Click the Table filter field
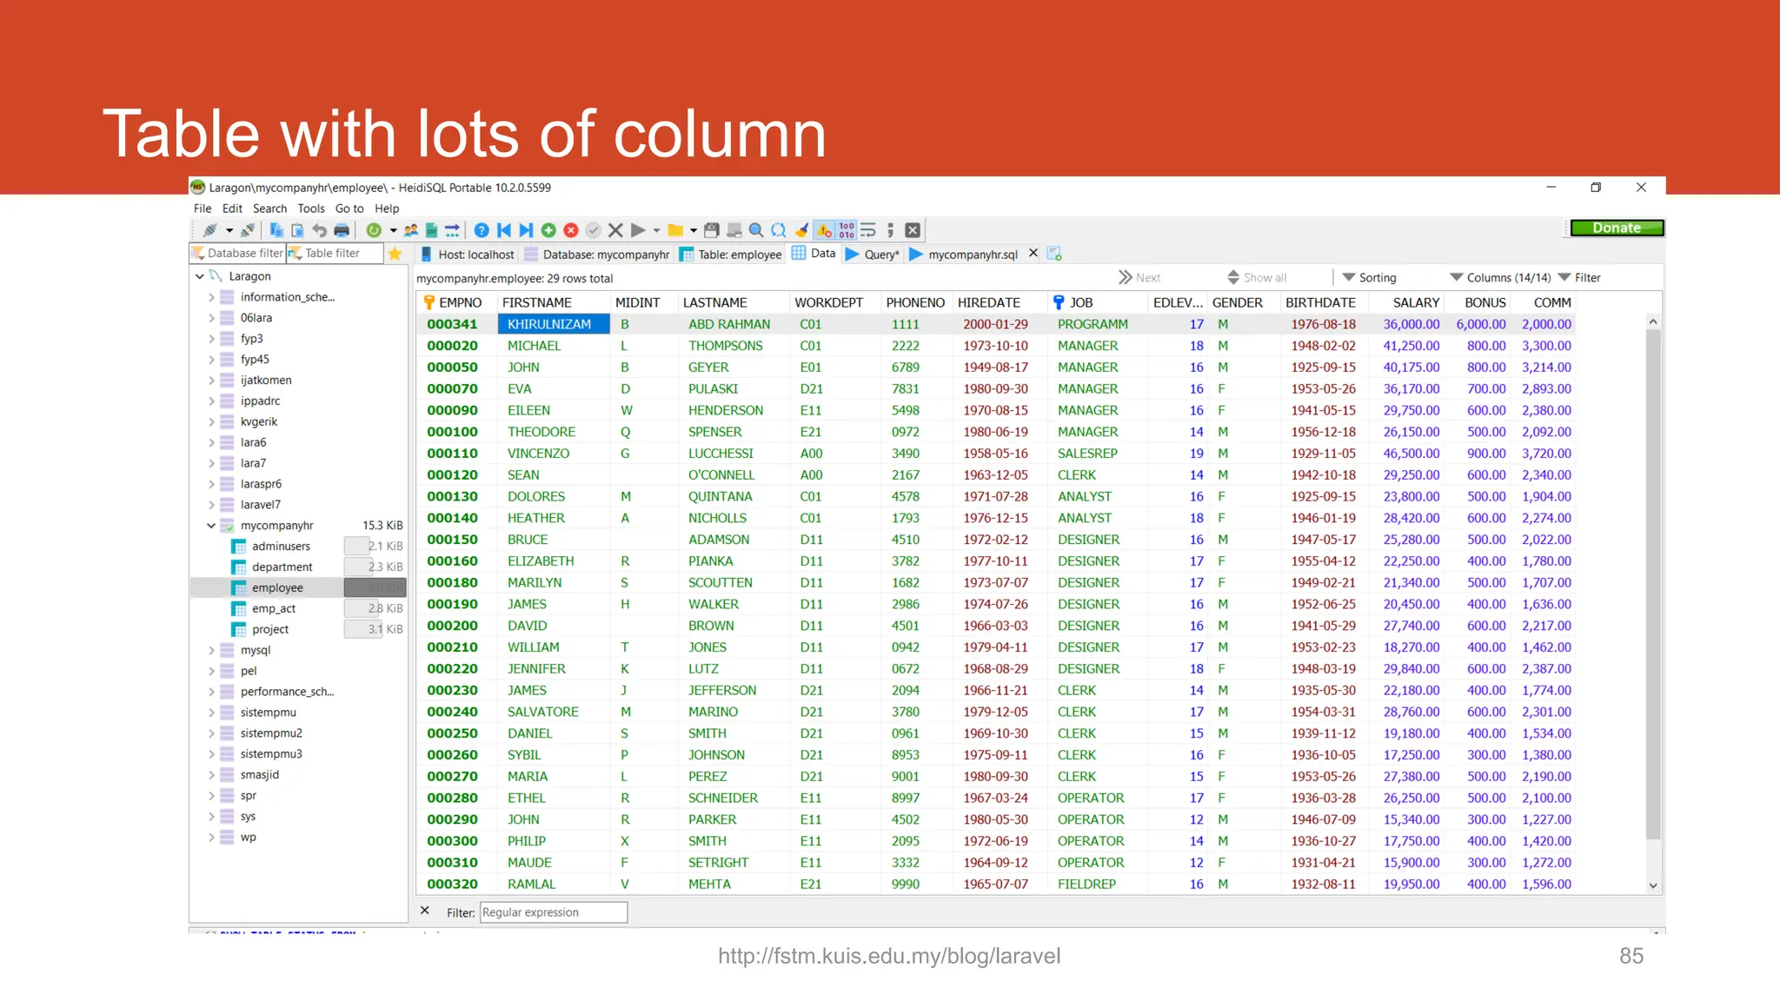Viewport: 1780px width, 1001px height. 335,253
